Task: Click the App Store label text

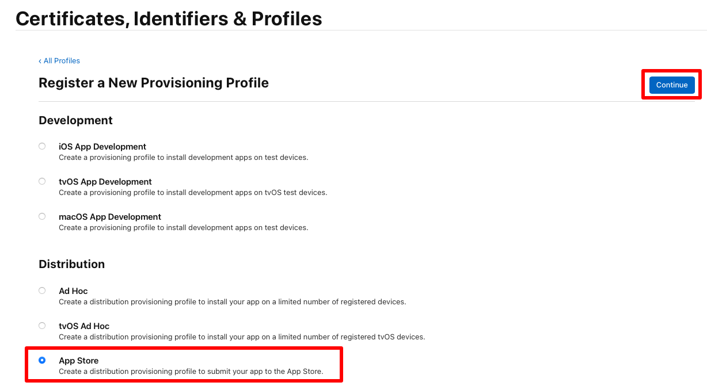Action: coord(78,360)
